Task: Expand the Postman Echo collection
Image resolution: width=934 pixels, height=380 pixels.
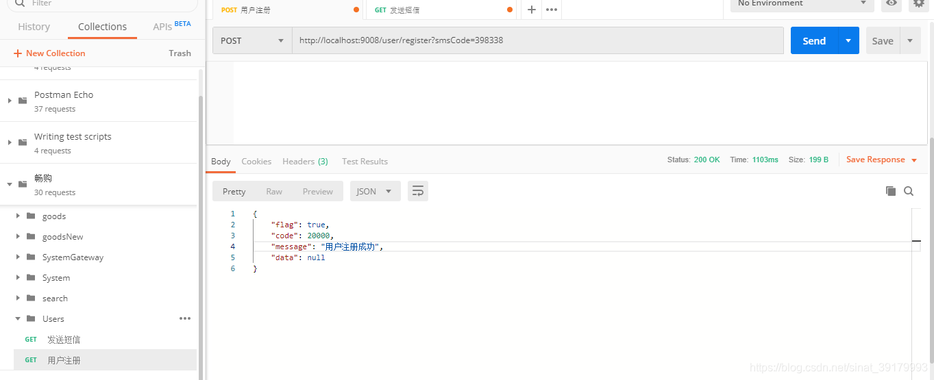Action: pos(10,101)
